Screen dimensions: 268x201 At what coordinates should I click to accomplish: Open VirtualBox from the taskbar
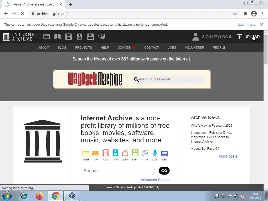tap(72, 196)
